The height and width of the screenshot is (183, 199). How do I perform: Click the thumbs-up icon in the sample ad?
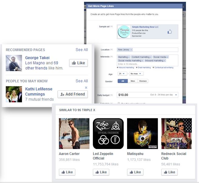coord(170,32)
